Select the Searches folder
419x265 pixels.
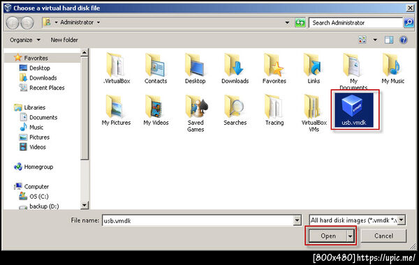coord(235,110)
